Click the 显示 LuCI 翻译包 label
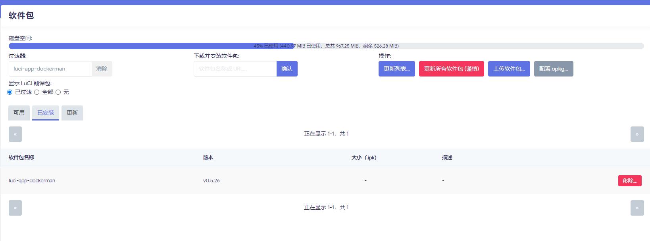650x241 pixels. tap(30, 83)
